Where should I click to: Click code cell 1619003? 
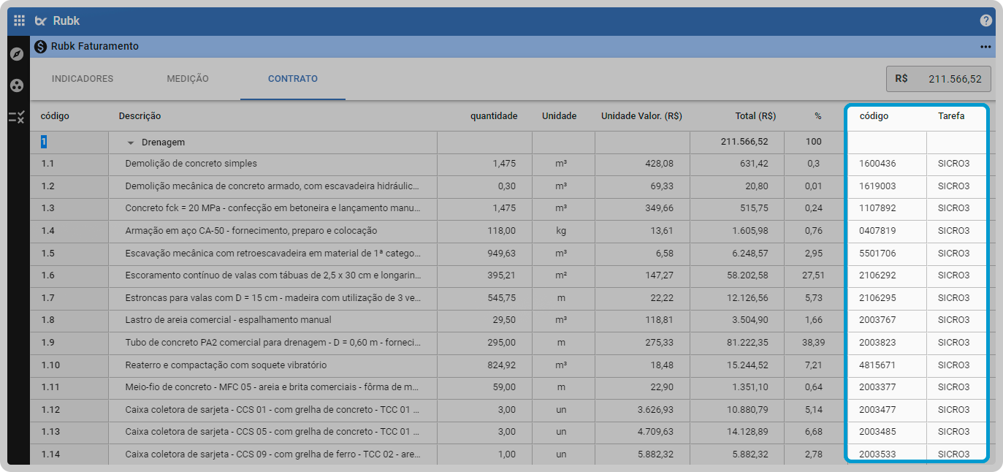point(887,186)
